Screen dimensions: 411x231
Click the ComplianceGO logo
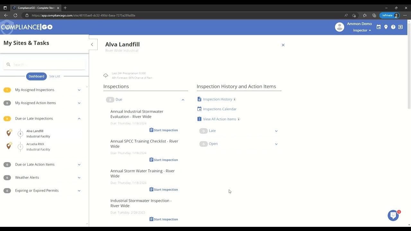(x=26, y=27)
